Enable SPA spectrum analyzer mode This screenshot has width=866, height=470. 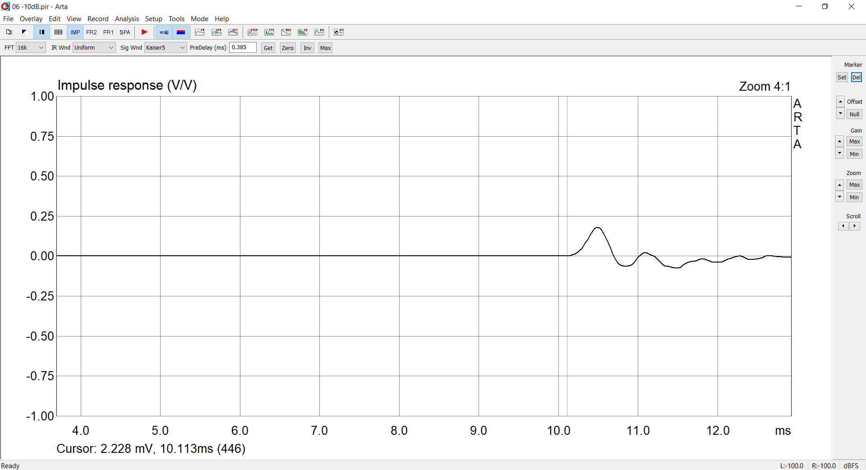(x=125, y=32)
